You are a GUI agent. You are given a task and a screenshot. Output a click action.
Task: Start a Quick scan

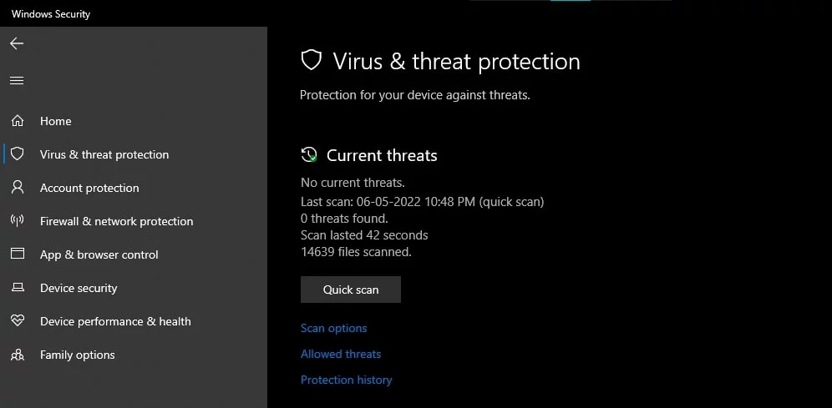point(351,290)
